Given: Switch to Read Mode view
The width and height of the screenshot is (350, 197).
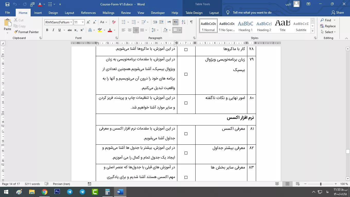Looking at the screenshot, I should [277, 184].
